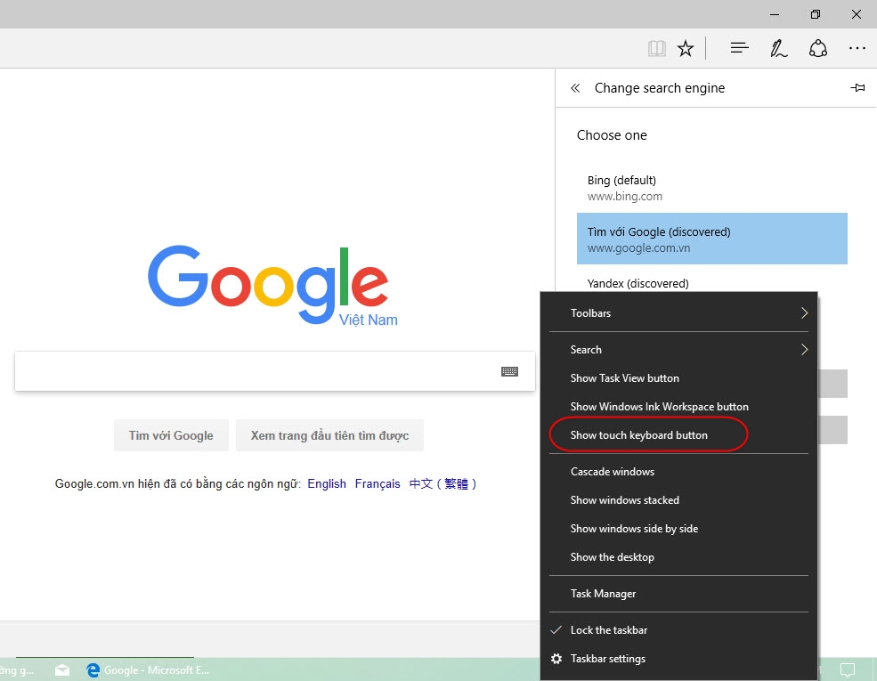The image size is (877, 681).
Task: Open the Français language link
Action: [378, 483]
